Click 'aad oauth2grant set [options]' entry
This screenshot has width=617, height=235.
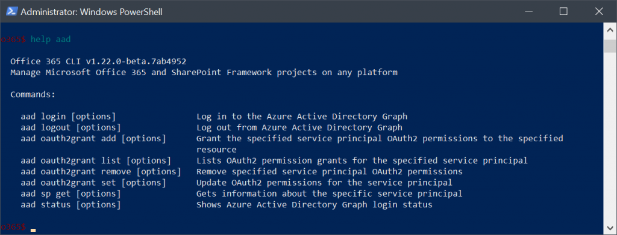coord(93,183)
